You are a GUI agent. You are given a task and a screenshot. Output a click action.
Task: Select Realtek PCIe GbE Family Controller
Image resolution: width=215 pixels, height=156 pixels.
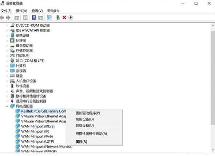(x=43, y=111)
